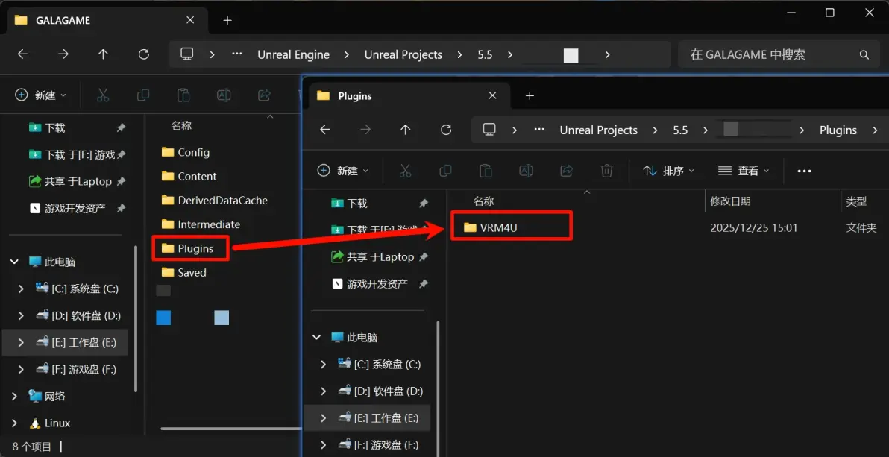Add new tab in GALAGAME window
This screenshot has height=457, width=889.
coord(227,20)
